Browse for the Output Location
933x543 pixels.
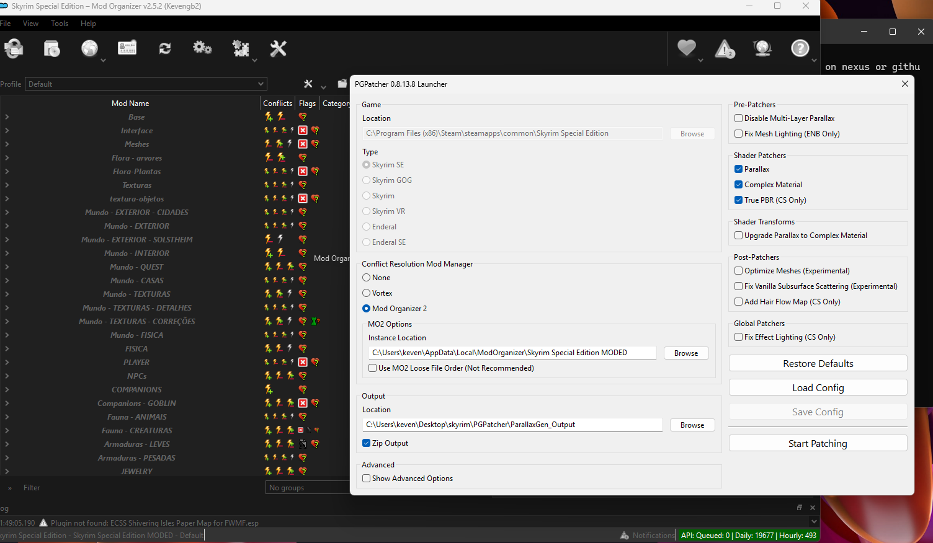692,425
